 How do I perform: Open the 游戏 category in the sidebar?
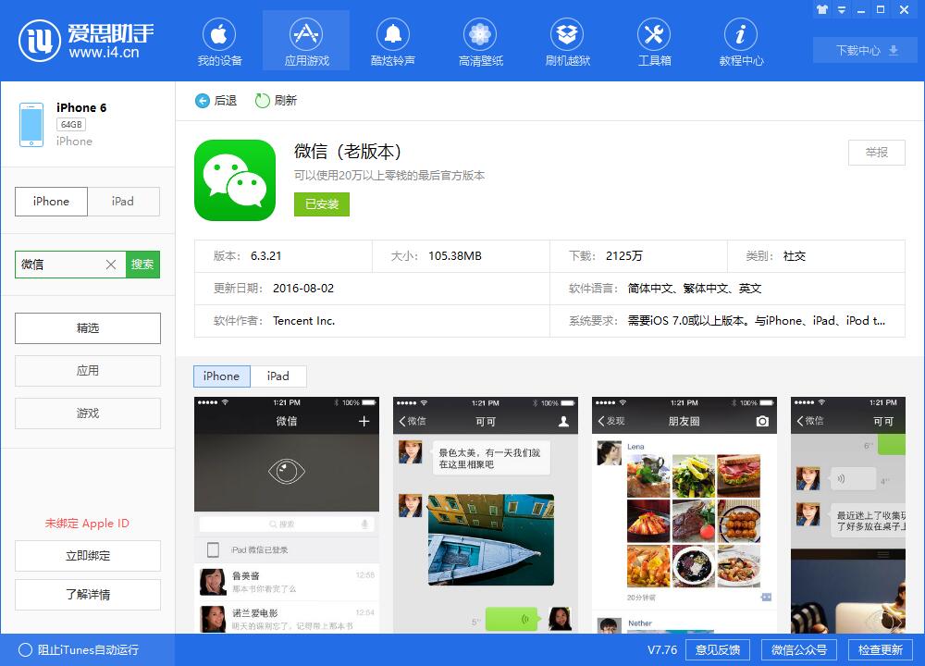tap(87, 413)
